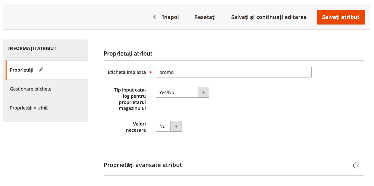Switch to the Gestionare etichete tab
Image resolution: width=374 pixels, height=186 pixels.
(x=45, y=89)
